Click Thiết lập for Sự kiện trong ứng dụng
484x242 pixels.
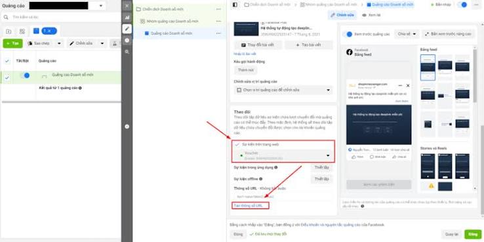pos(321,167)
